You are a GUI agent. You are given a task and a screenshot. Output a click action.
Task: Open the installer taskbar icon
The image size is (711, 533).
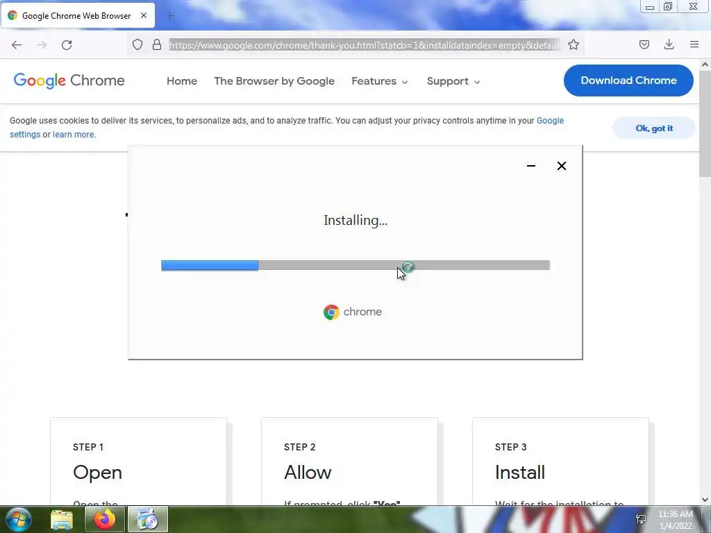[x=148, y=519]
